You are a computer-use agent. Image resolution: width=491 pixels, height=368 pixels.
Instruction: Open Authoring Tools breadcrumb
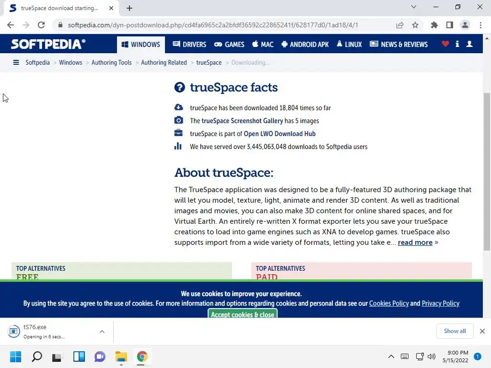tap(111, 63)
